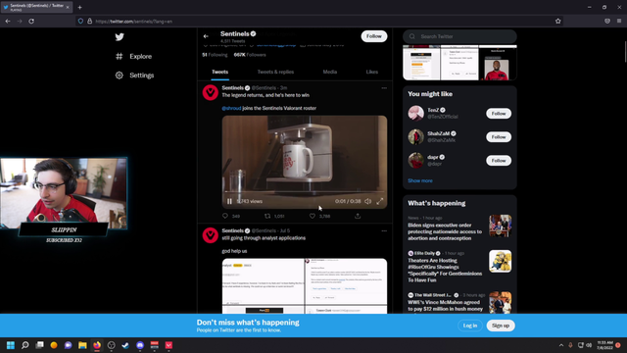Open the taskbar volume control
The height and width of the screenshot is (353, 627).
click(x=589, y=345)
